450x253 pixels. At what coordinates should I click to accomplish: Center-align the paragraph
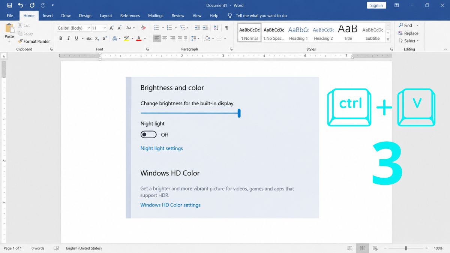[x=165, y=38]
